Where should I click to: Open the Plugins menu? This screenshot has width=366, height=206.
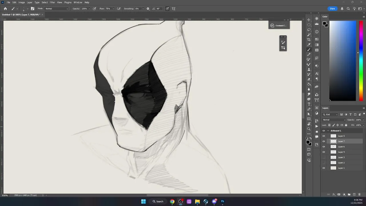(68, 2)
